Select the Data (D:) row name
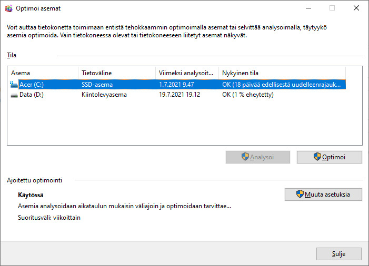 pyautogui.click(x=32, y=95)
